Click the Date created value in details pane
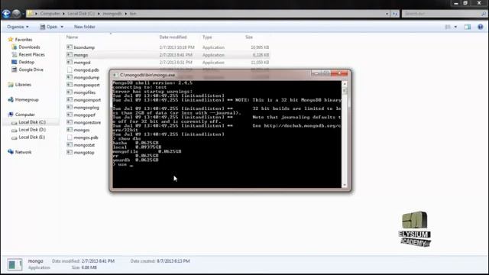 (x=173, y=261)
